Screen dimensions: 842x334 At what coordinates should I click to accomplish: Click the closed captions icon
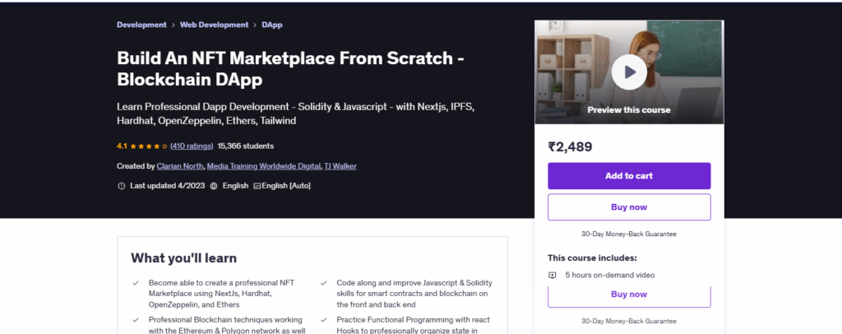pyautogui.click(x=257, y=186)
